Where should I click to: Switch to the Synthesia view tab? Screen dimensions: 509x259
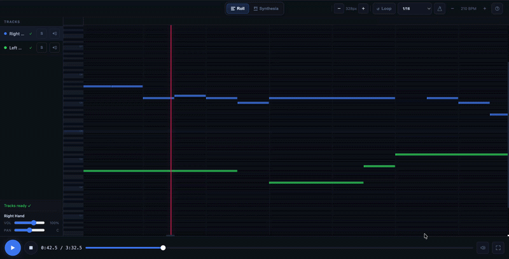(x=267, y=9)
